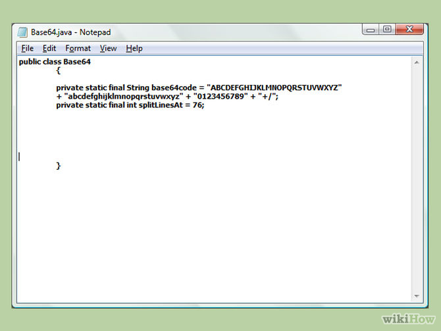
Task: Click the closing brace '}' line
Action: point(58,166)
